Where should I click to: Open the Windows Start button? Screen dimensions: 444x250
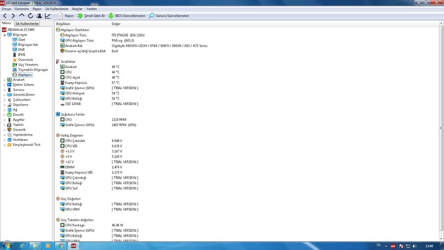click(x=7, y=246)
